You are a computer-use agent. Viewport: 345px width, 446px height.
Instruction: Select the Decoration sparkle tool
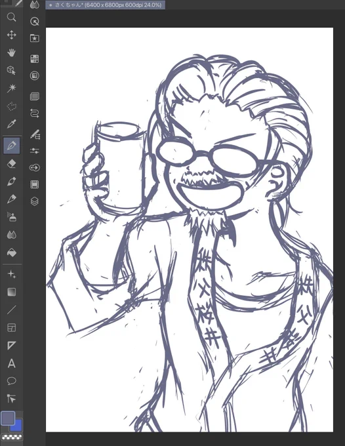click(11, 274)
